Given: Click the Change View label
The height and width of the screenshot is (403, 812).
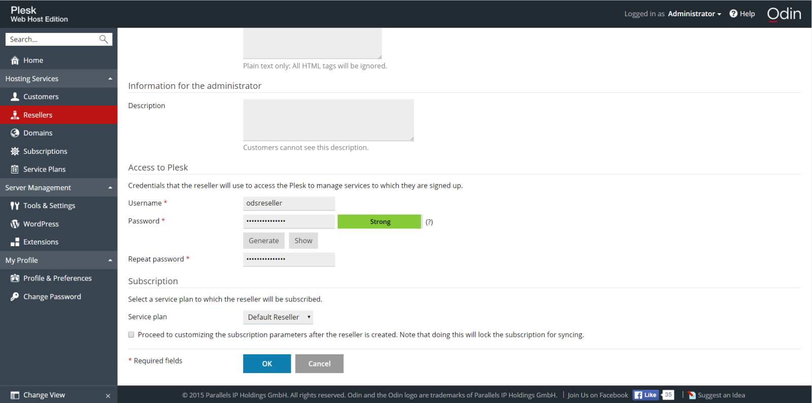Looking at the screenshot, I should 44,395.
